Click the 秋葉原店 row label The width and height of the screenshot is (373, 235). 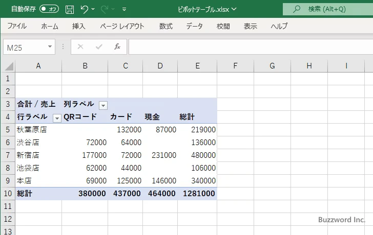pyautogui.click(x=38, y=130)
